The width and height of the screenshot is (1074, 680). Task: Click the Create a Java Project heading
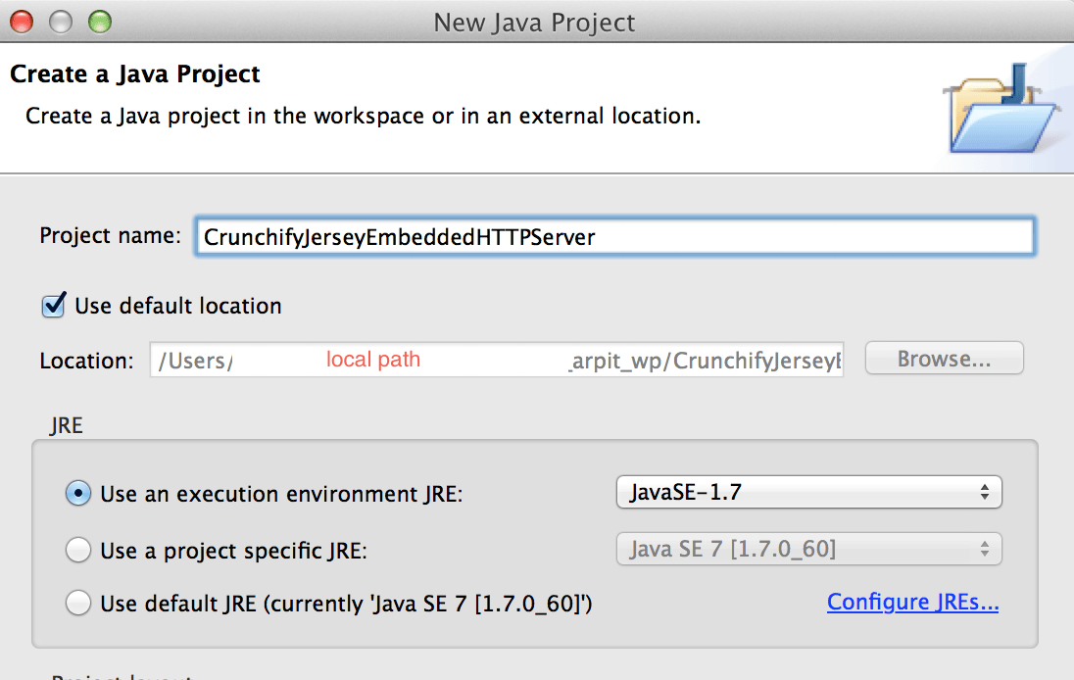(134, 73)
